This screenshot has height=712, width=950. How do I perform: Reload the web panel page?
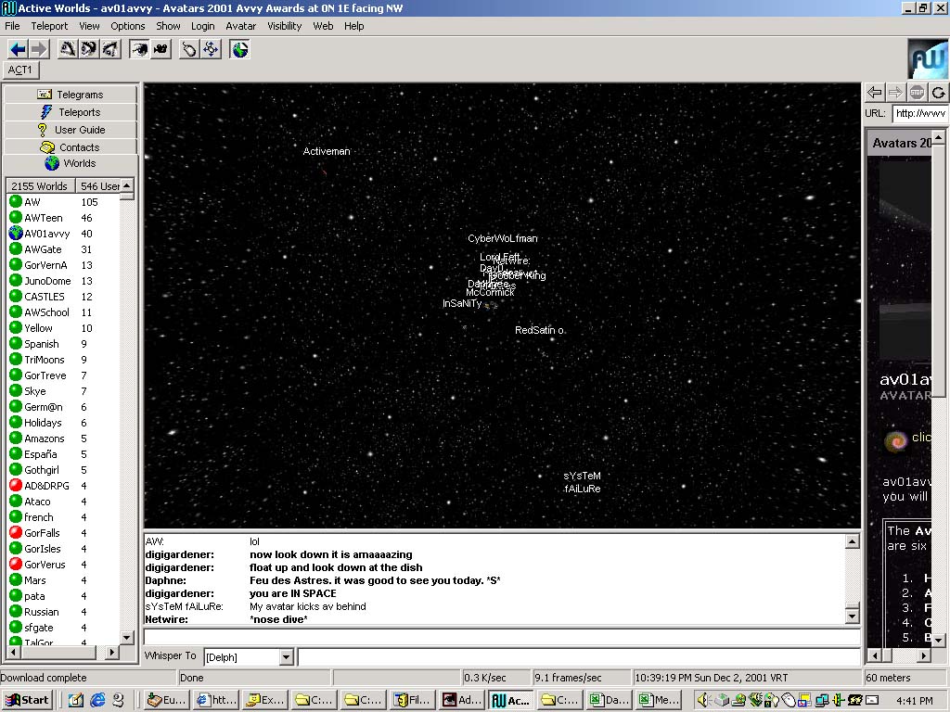[x=938, y=92]
